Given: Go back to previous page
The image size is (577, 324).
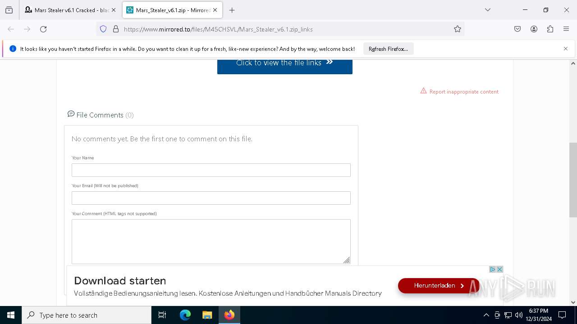Looking at the screenshot, I should coord(11,29).
